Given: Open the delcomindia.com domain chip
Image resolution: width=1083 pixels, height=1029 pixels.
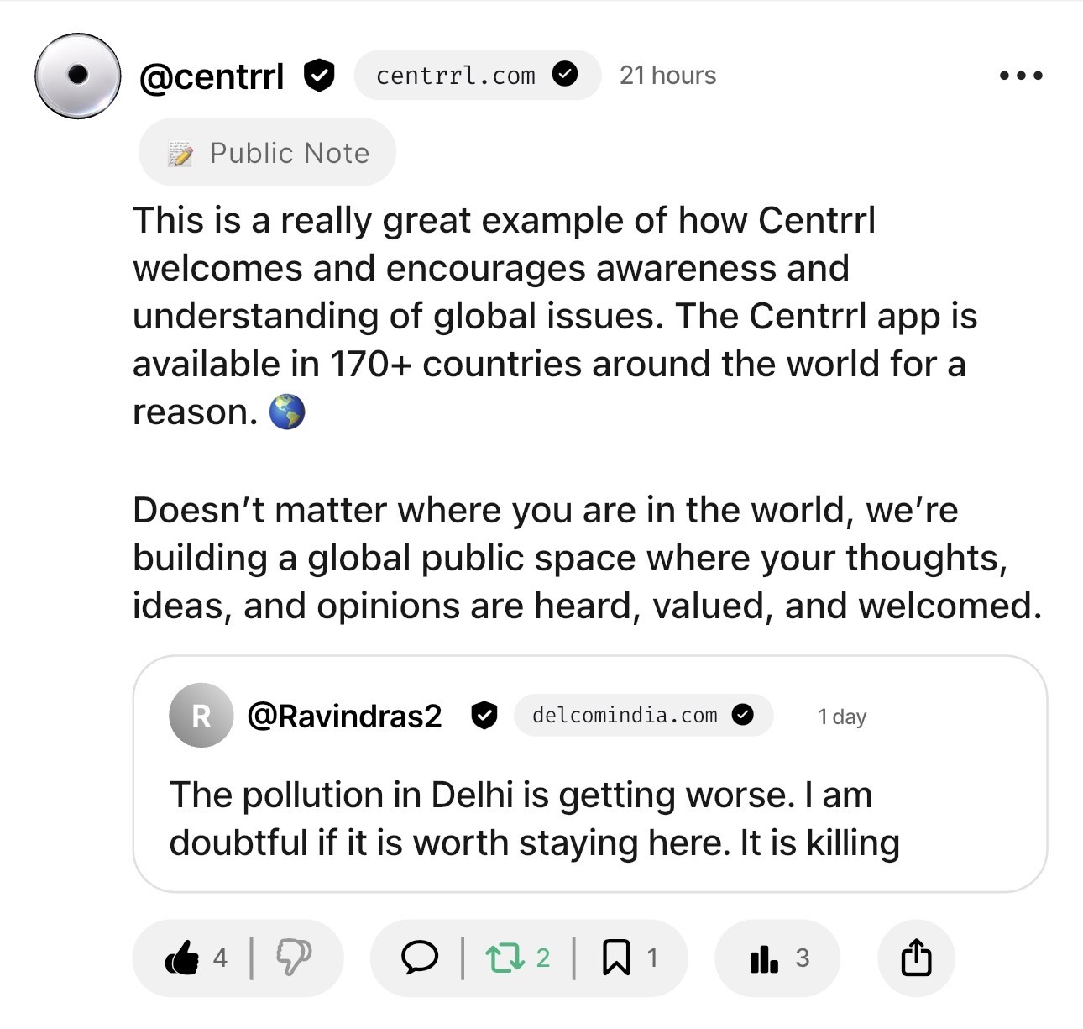Looking at the screenshot, I should pos(625,716).
